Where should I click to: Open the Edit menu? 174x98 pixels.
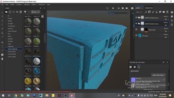pyautogui.click(x=7, y=4)
